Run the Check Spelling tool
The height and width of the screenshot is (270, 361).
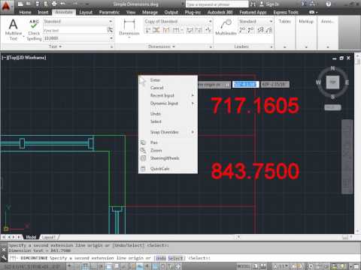34,30
